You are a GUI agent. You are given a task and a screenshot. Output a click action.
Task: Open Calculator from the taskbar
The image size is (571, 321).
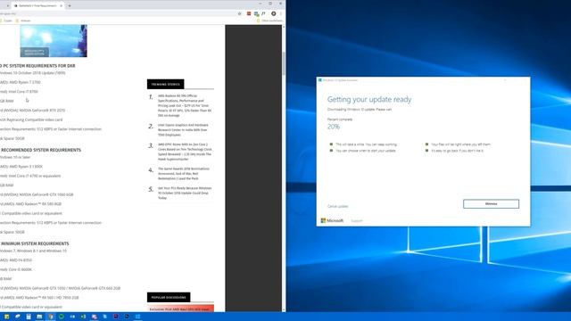[29, 317]
